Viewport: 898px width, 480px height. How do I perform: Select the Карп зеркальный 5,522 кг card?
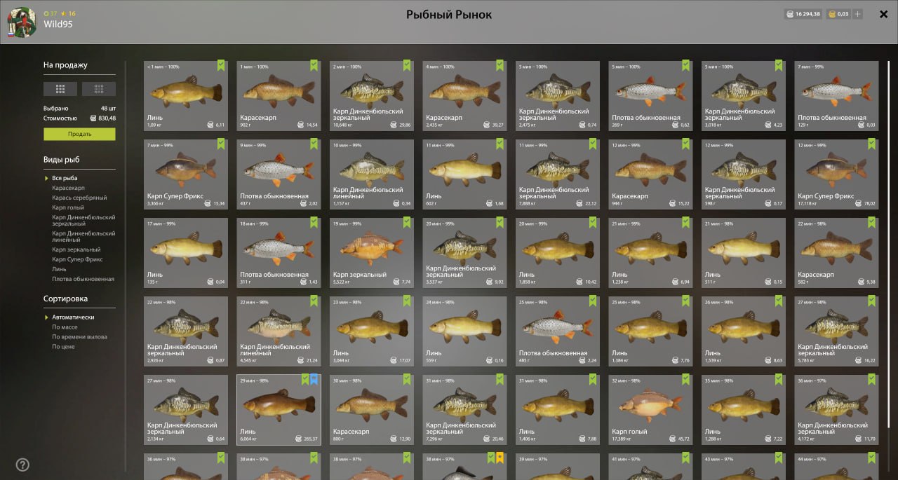pos(372,253)
